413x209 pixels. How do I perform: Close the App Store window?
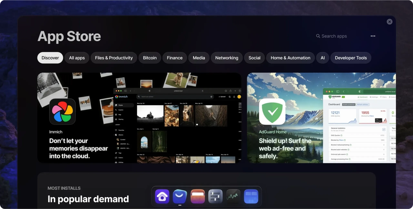coord(389,22)
